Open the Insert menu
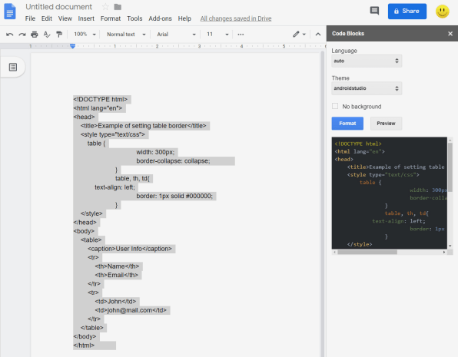The image size is (458, 357). 86,18
